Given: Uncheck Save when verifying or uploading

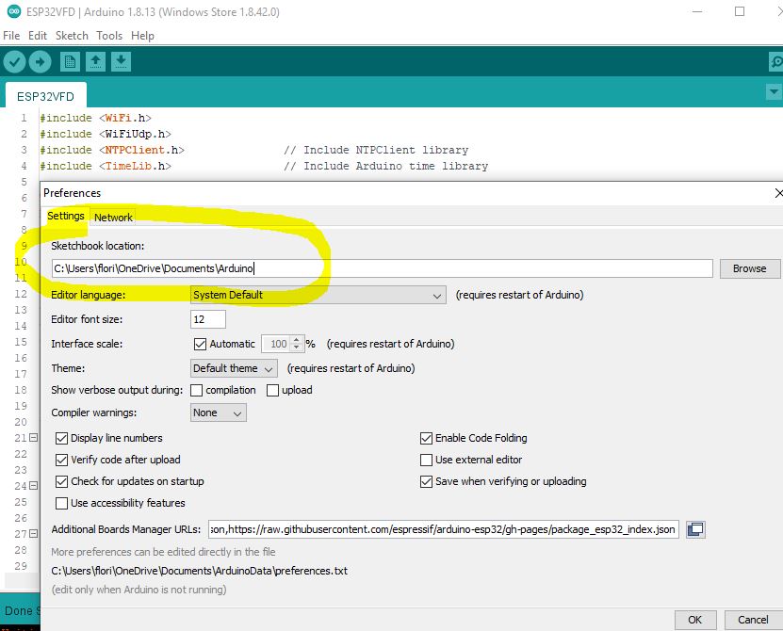Looking at the screenshot, I should pos(426,482).
